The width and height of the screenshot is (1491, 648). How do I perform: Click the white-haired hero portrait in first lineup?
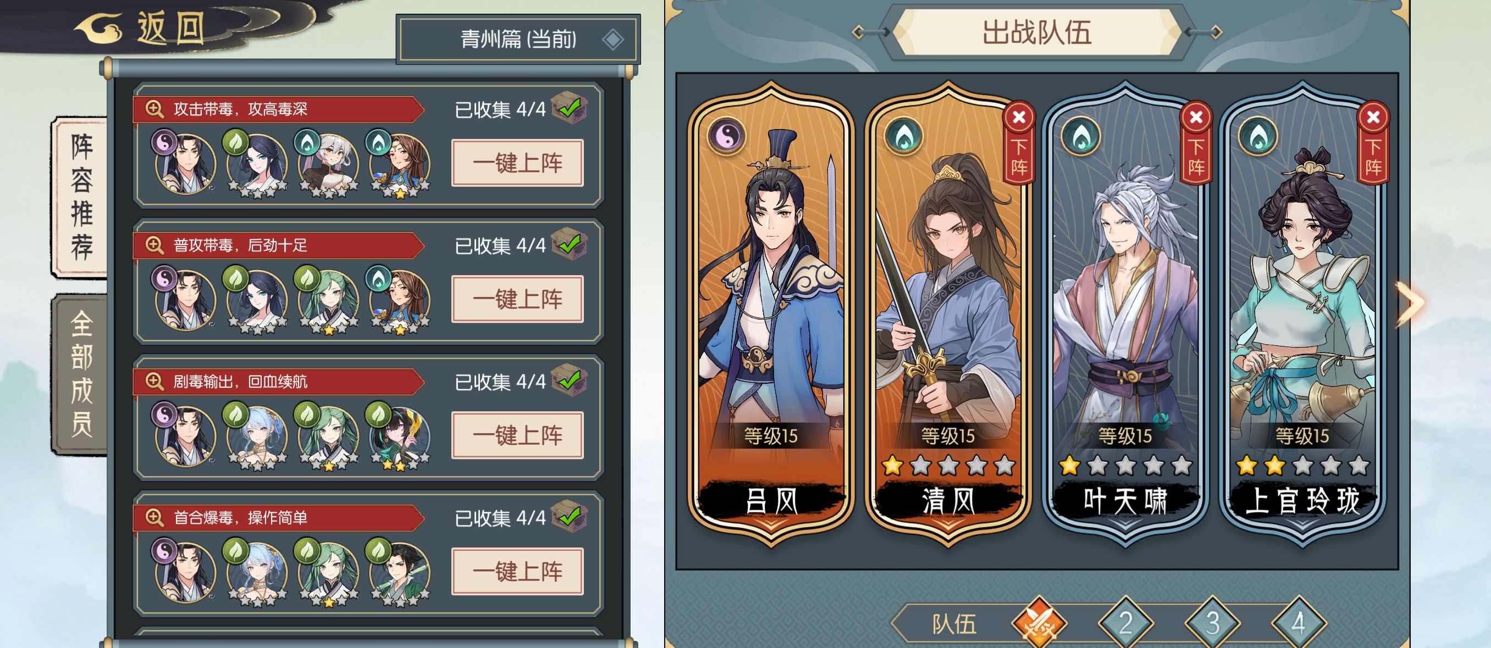327,163
